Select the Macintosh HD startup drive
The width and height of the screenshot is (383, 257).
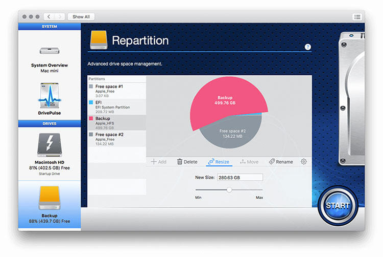coord(50,145)
